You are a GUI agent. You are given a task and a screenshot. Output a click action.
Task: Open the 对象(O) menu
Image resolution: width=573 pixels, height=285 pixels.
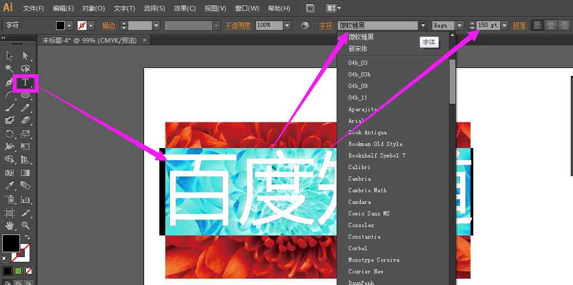point(93,8)
